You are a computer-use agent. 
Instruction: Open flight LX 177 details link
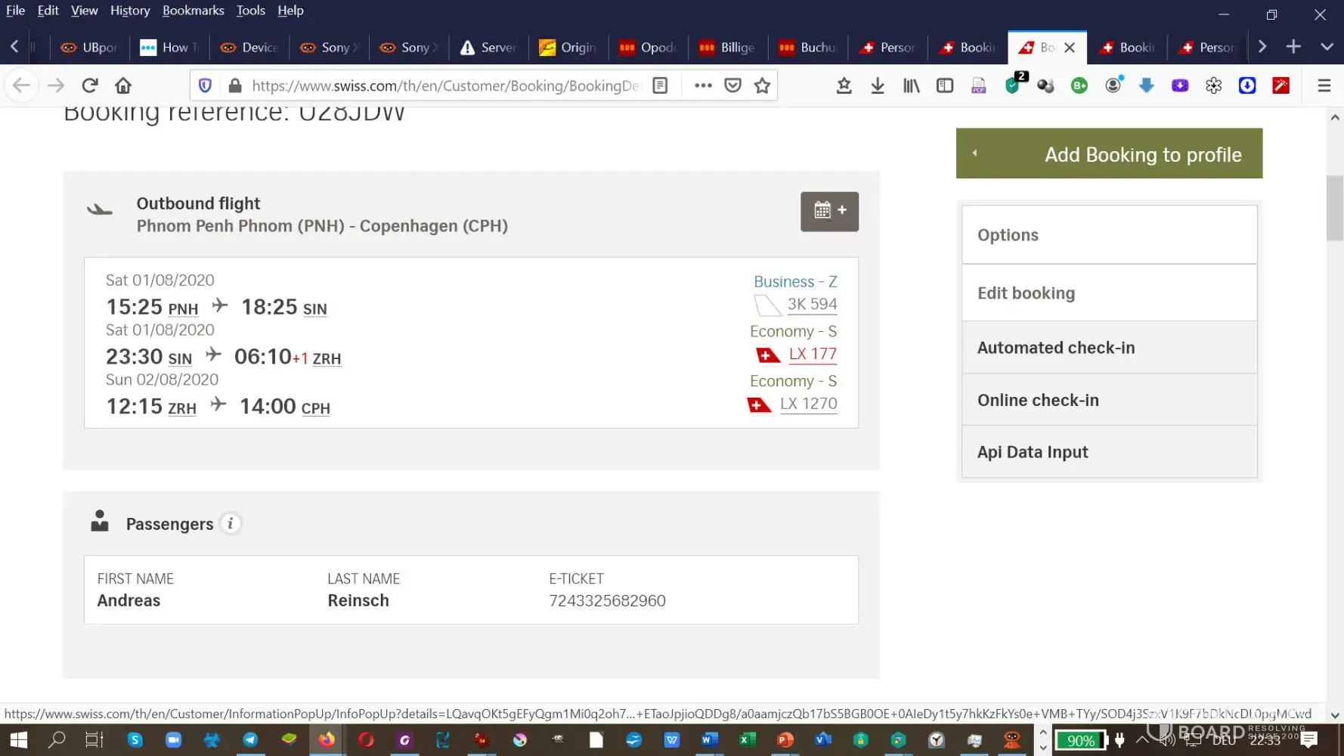click(x=812, y=354)
